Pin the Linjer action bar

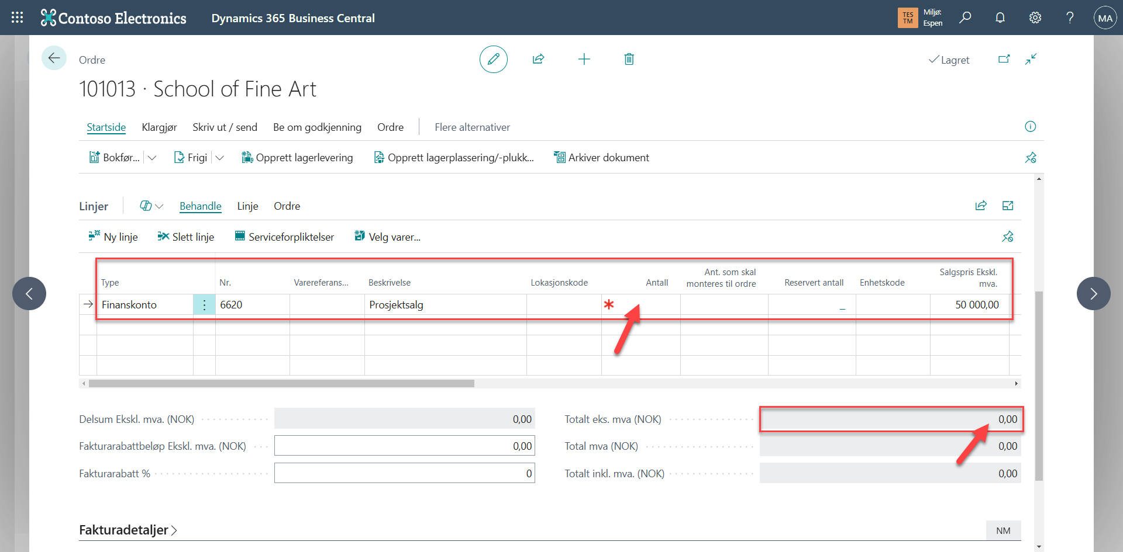coord(1008,237)
